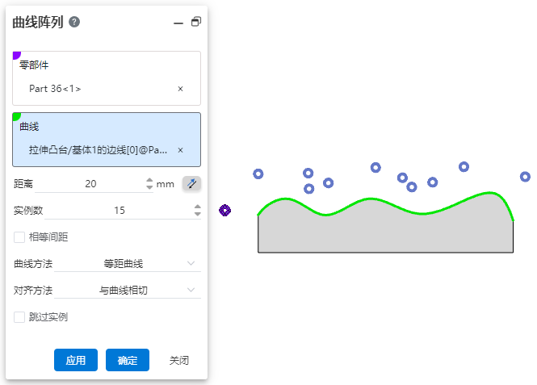Click the panel restore window icon
Image resolution: width=537 pixels, height=385 pixels.
coord(195,22)
